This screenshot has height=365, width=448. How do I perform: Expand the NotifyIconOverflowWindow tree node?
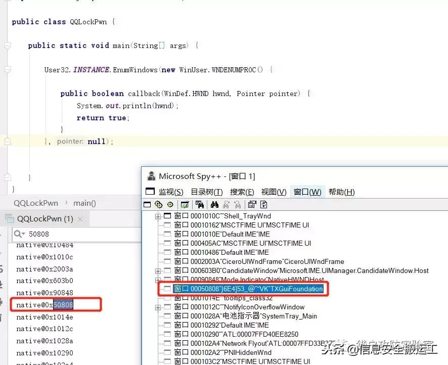coord(158,307)
